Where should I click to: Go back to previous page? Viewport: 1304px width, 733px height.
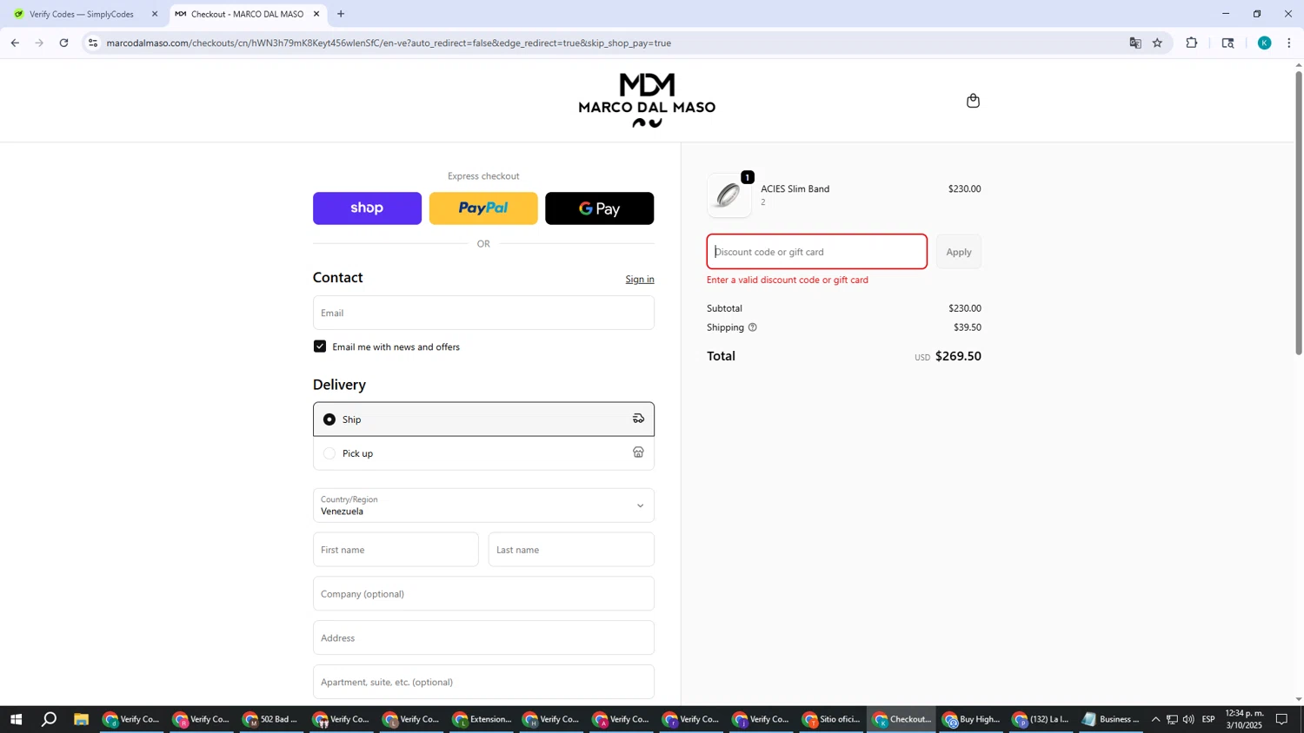tap(15, 43)
